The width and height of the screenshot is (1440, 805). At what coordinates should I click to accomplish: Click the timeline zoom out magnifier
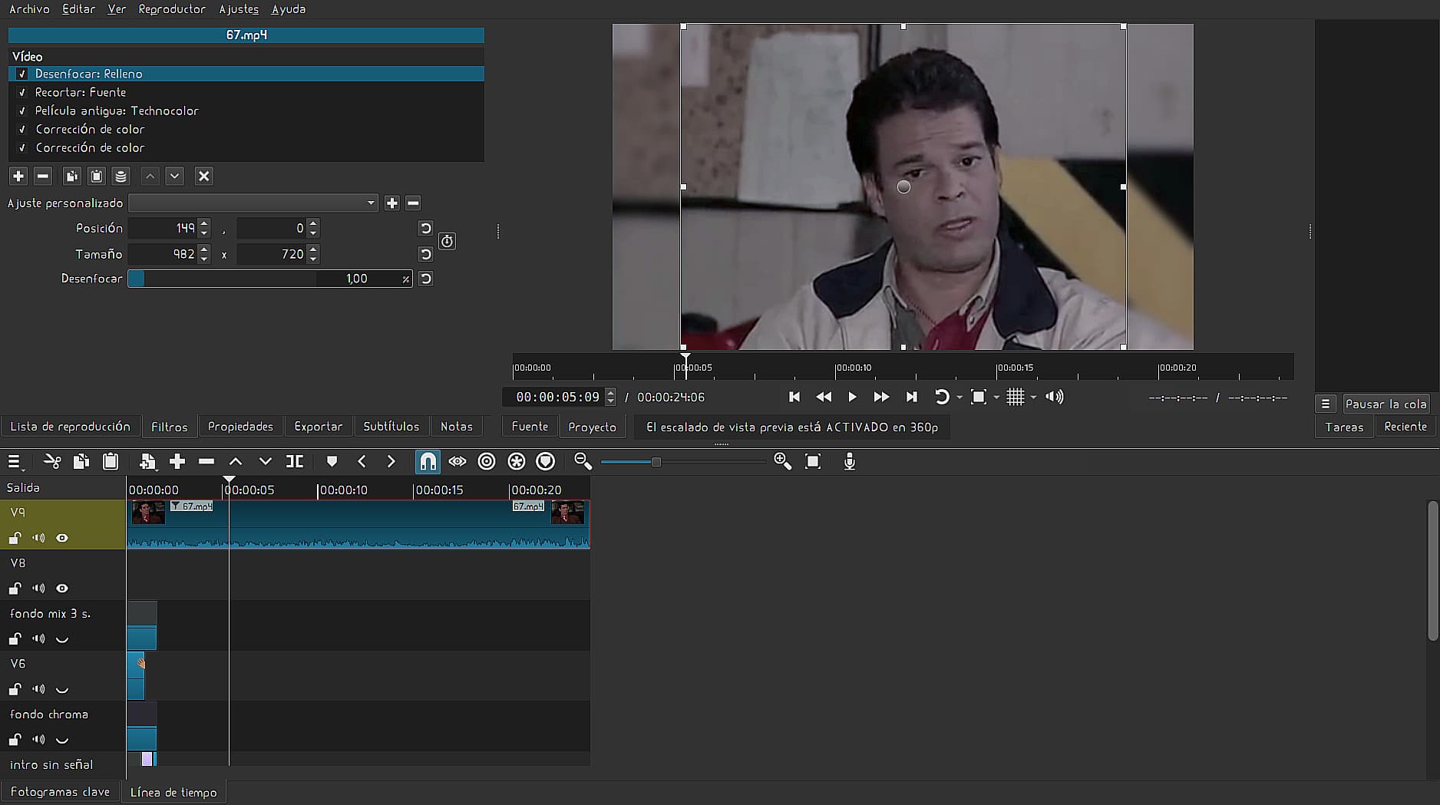pyautogui.click(x=583, y=461)
